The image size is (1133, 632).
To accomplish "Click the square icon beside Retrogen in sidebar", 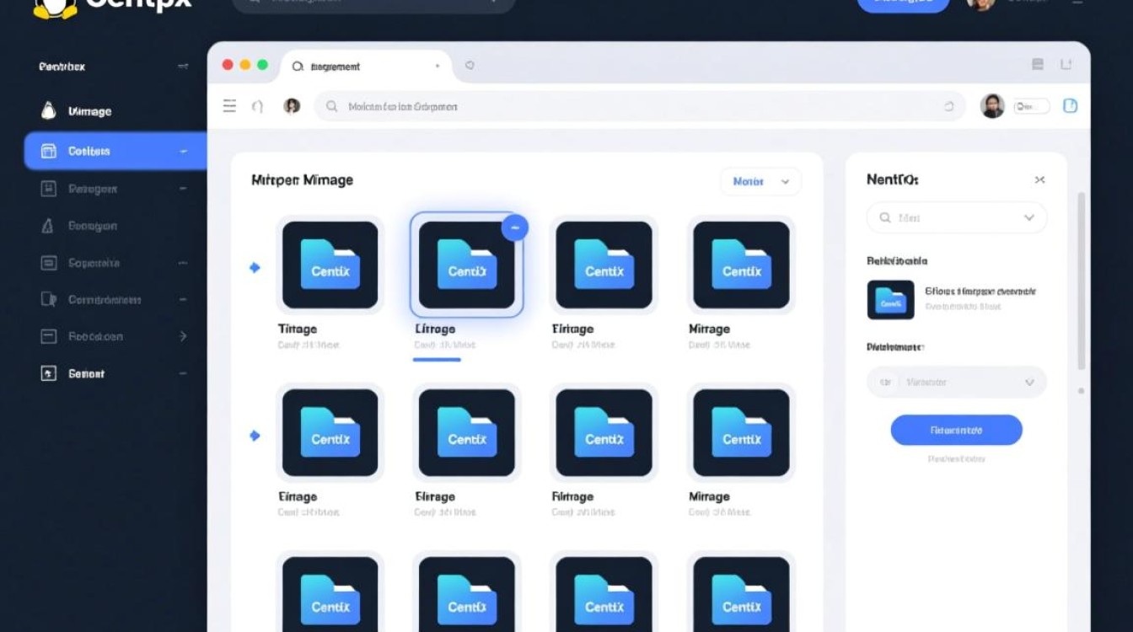I will (49, 189).
